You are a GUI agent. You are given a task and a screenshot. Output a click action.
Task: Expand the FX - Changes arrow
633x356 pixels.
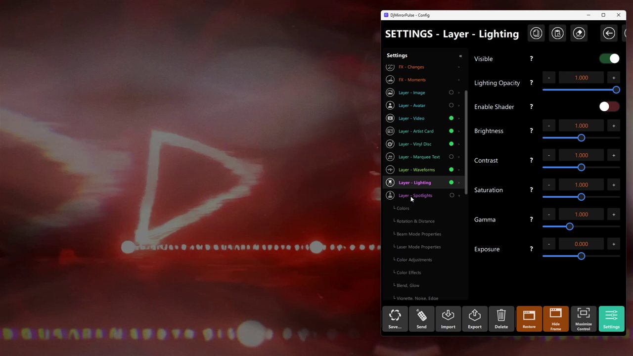[x=459, y=67]
